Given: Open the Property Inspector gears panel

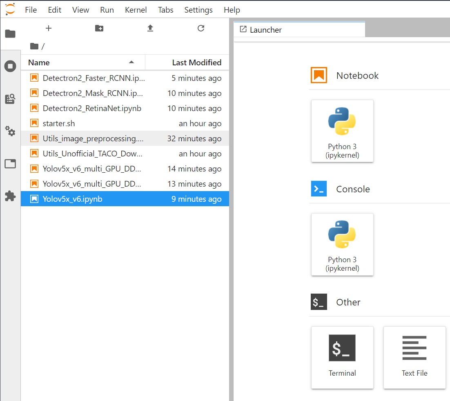Looking at the screenshot, I should click(x=10, y=131).
